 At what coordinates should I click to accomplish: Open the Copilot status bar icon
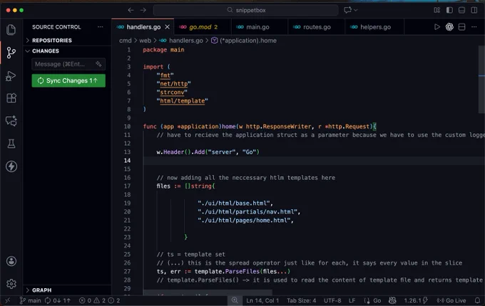(392, 300)
